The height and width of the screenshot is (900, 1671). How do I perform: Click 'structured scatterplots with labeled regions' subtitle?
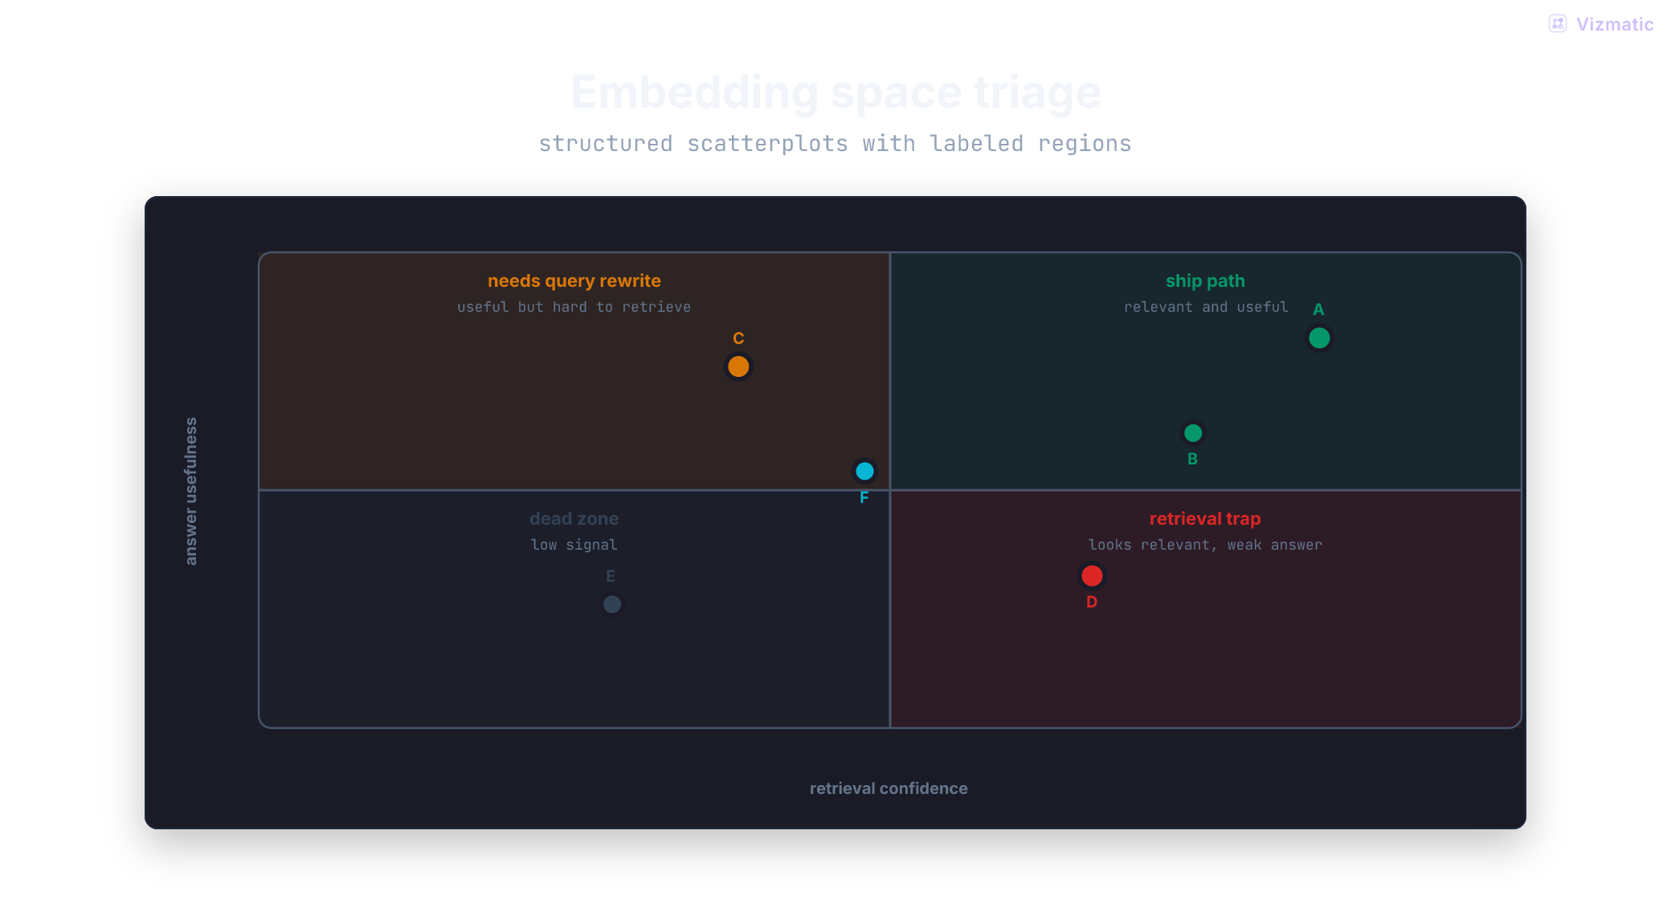(835, 144)
